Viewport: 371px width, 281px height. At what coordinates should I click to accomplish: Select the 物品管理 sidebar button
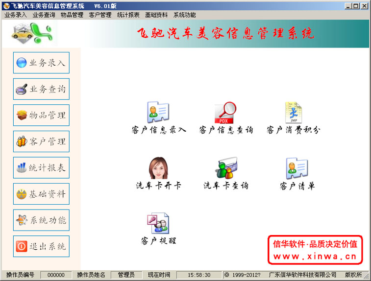41,115
